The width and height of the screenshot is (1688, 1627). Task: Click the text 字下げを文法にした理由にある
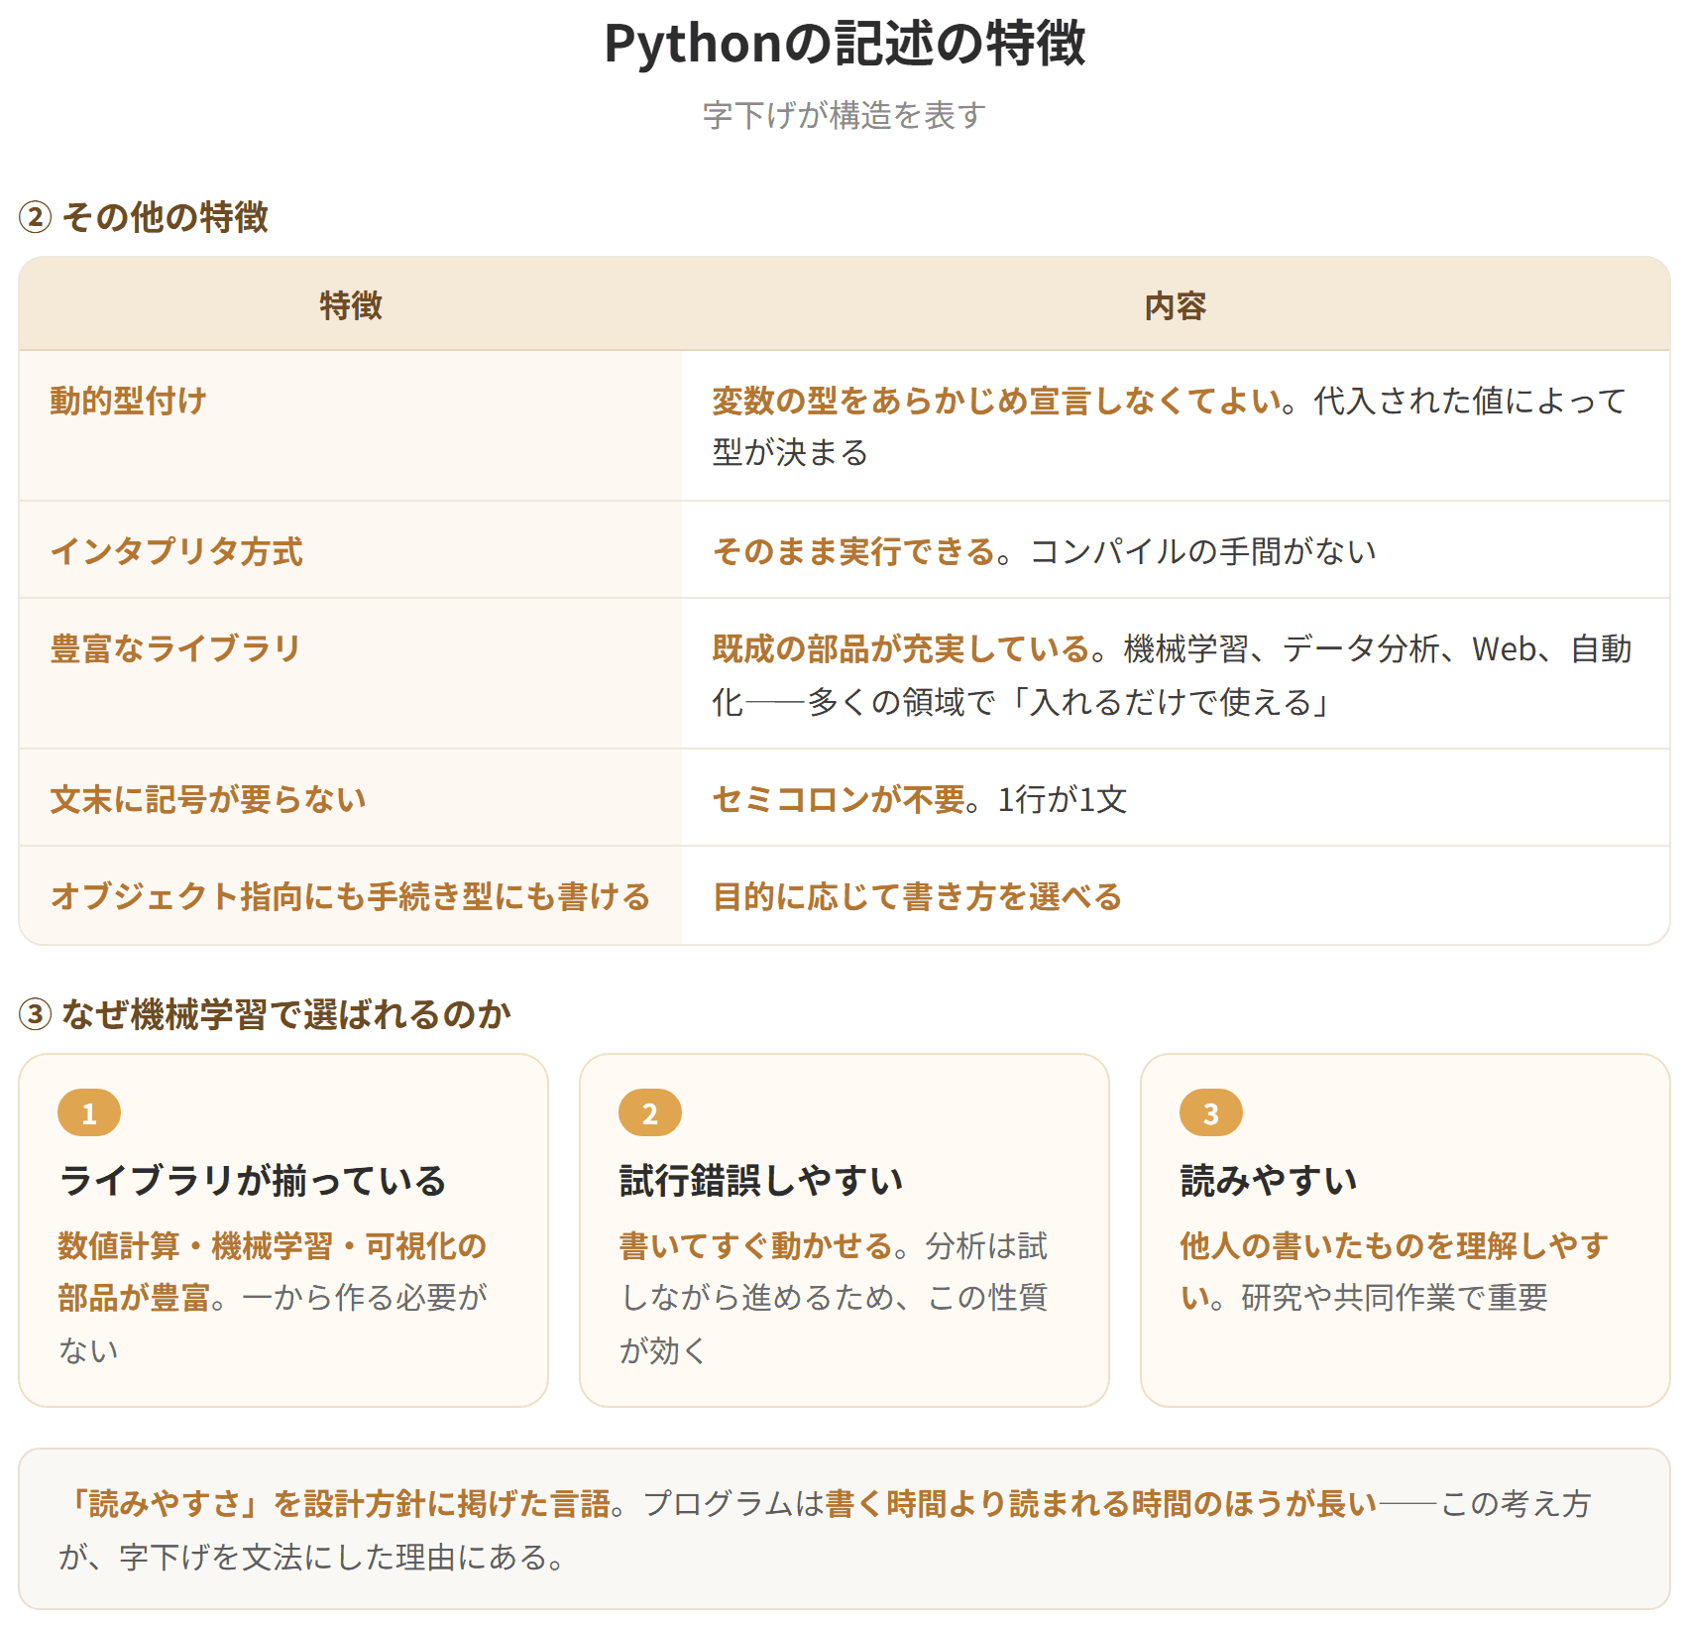tap(332, 1557)
